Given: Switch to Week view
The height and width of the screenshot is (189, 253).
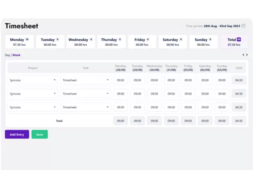Looking at the screenshot, I should click(16, 55).
